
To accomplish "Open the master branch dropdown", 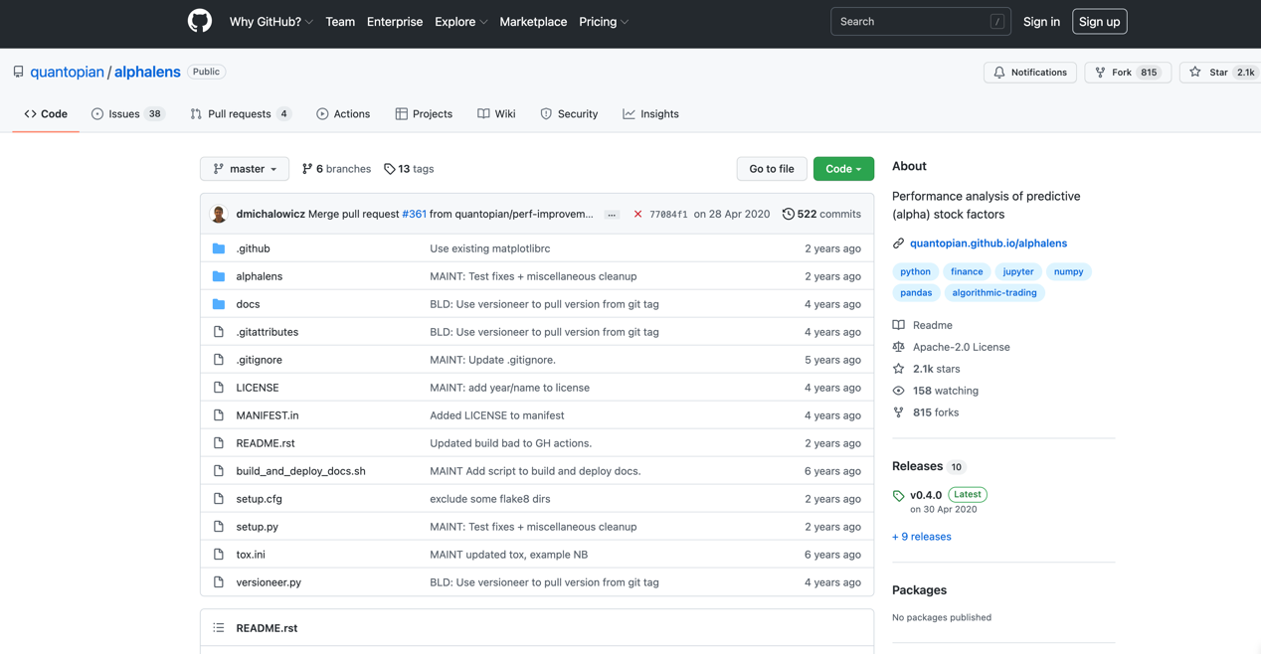I will click(x=245, y=169).
